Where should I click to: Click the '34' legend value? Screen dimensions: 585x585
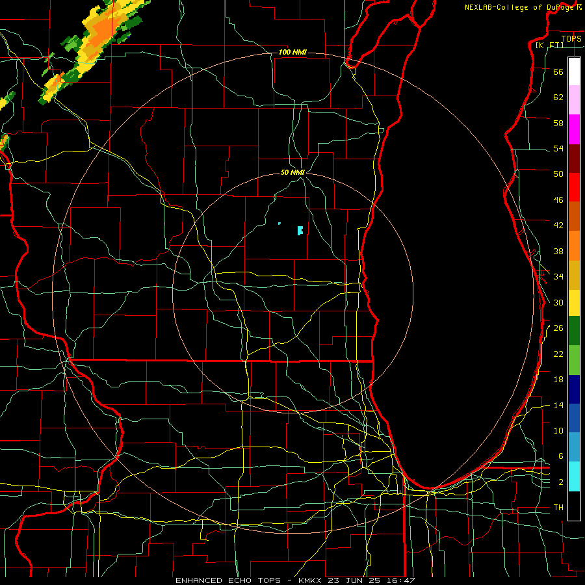558,276
